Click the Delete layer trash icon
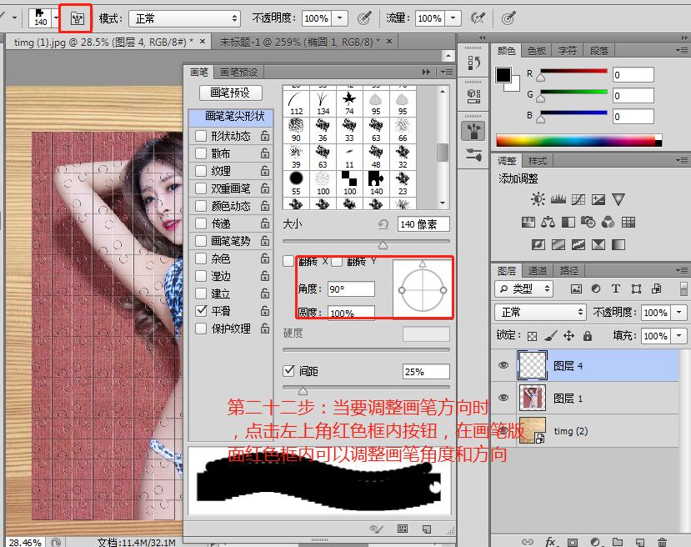This screenshot has height=547, width=691. pyautogui.click(x=661, y=541)
